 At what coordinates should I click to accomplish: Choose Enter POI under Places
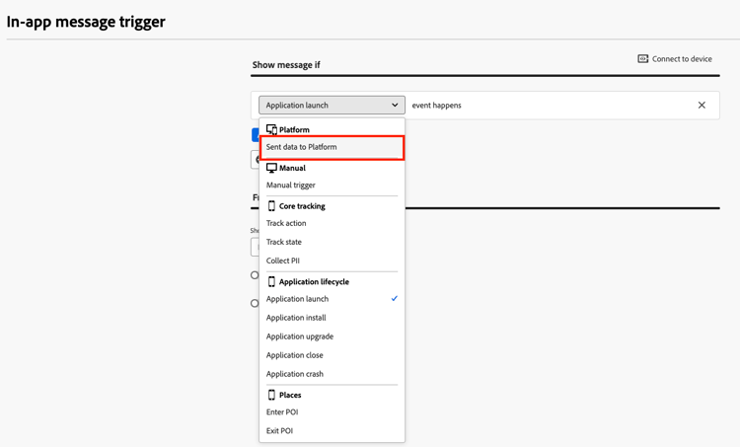click(332, 412)
